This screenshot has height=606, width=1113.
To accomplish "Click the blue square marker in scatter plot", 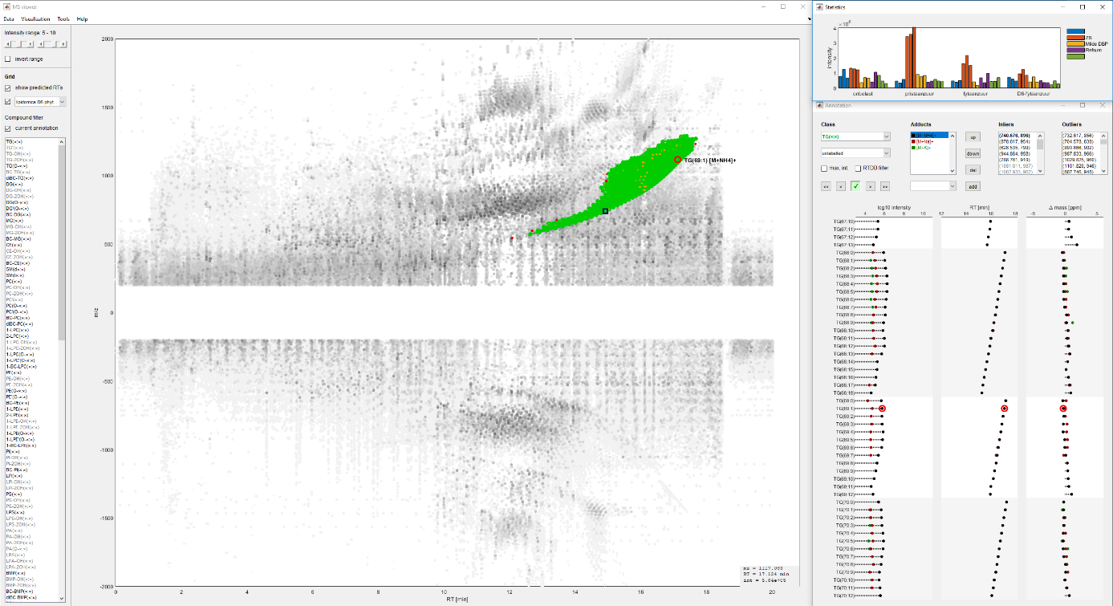I will coord(606,211).
